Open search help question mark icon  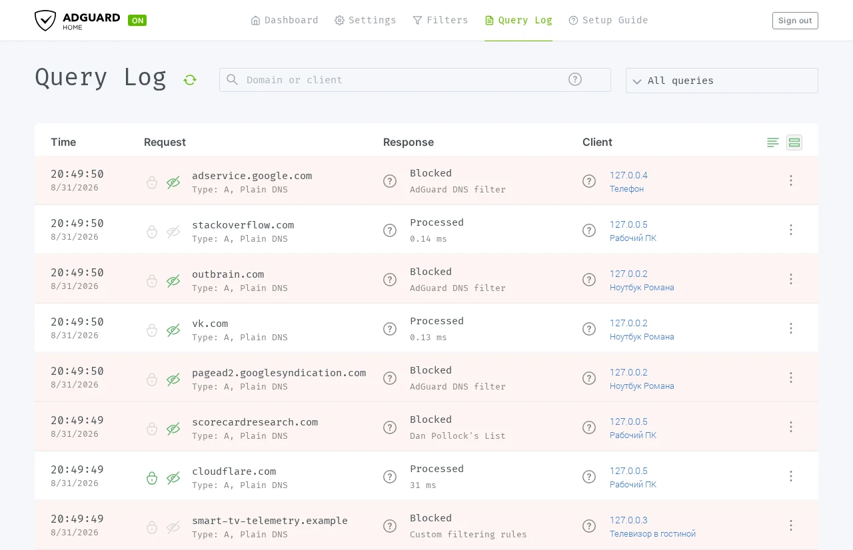point(575,79)
